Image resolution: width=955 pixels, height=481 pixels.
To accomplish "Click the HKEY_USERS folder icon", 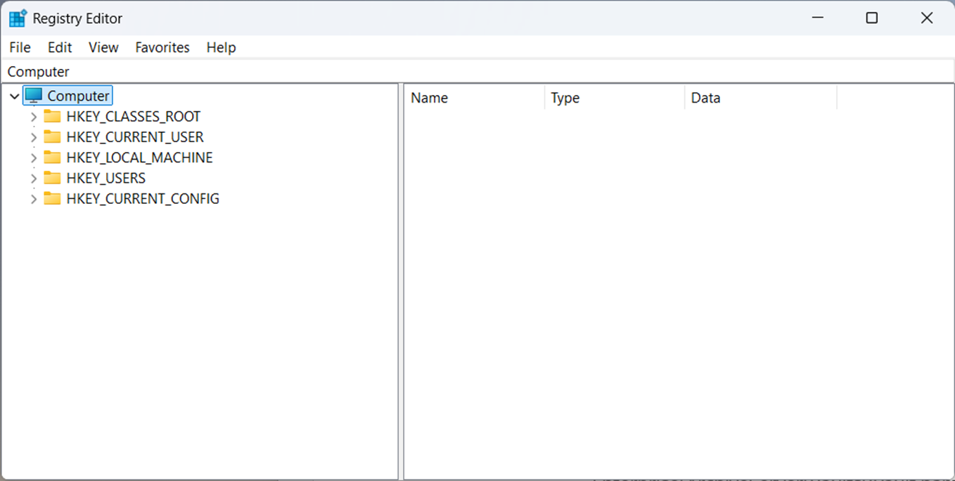I will 53,178.
